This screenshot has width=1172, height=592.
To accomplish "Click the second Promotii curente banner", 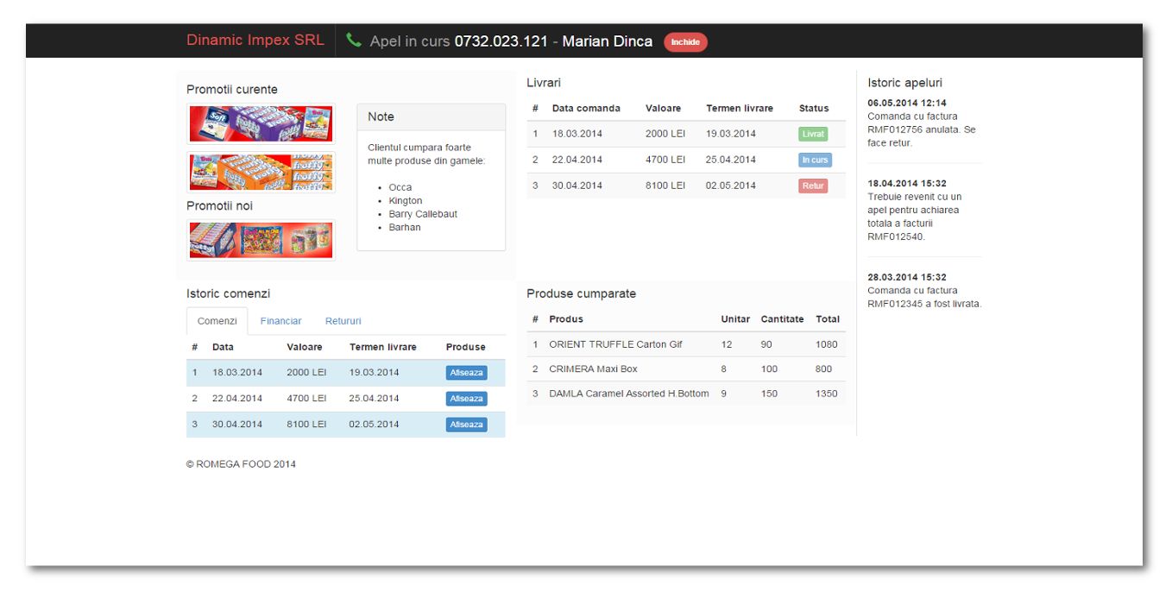I will [260, 172].
